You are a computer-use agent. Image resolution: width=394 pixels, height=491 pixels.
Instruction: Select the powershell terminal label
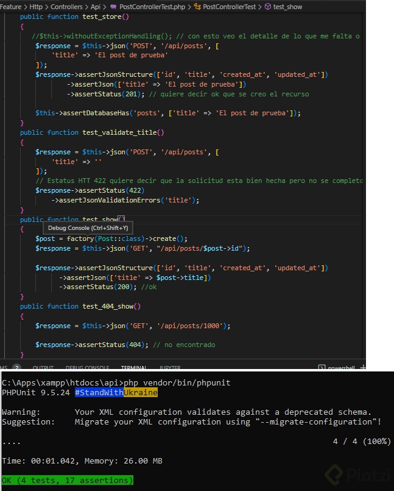(x=341, y=368)
